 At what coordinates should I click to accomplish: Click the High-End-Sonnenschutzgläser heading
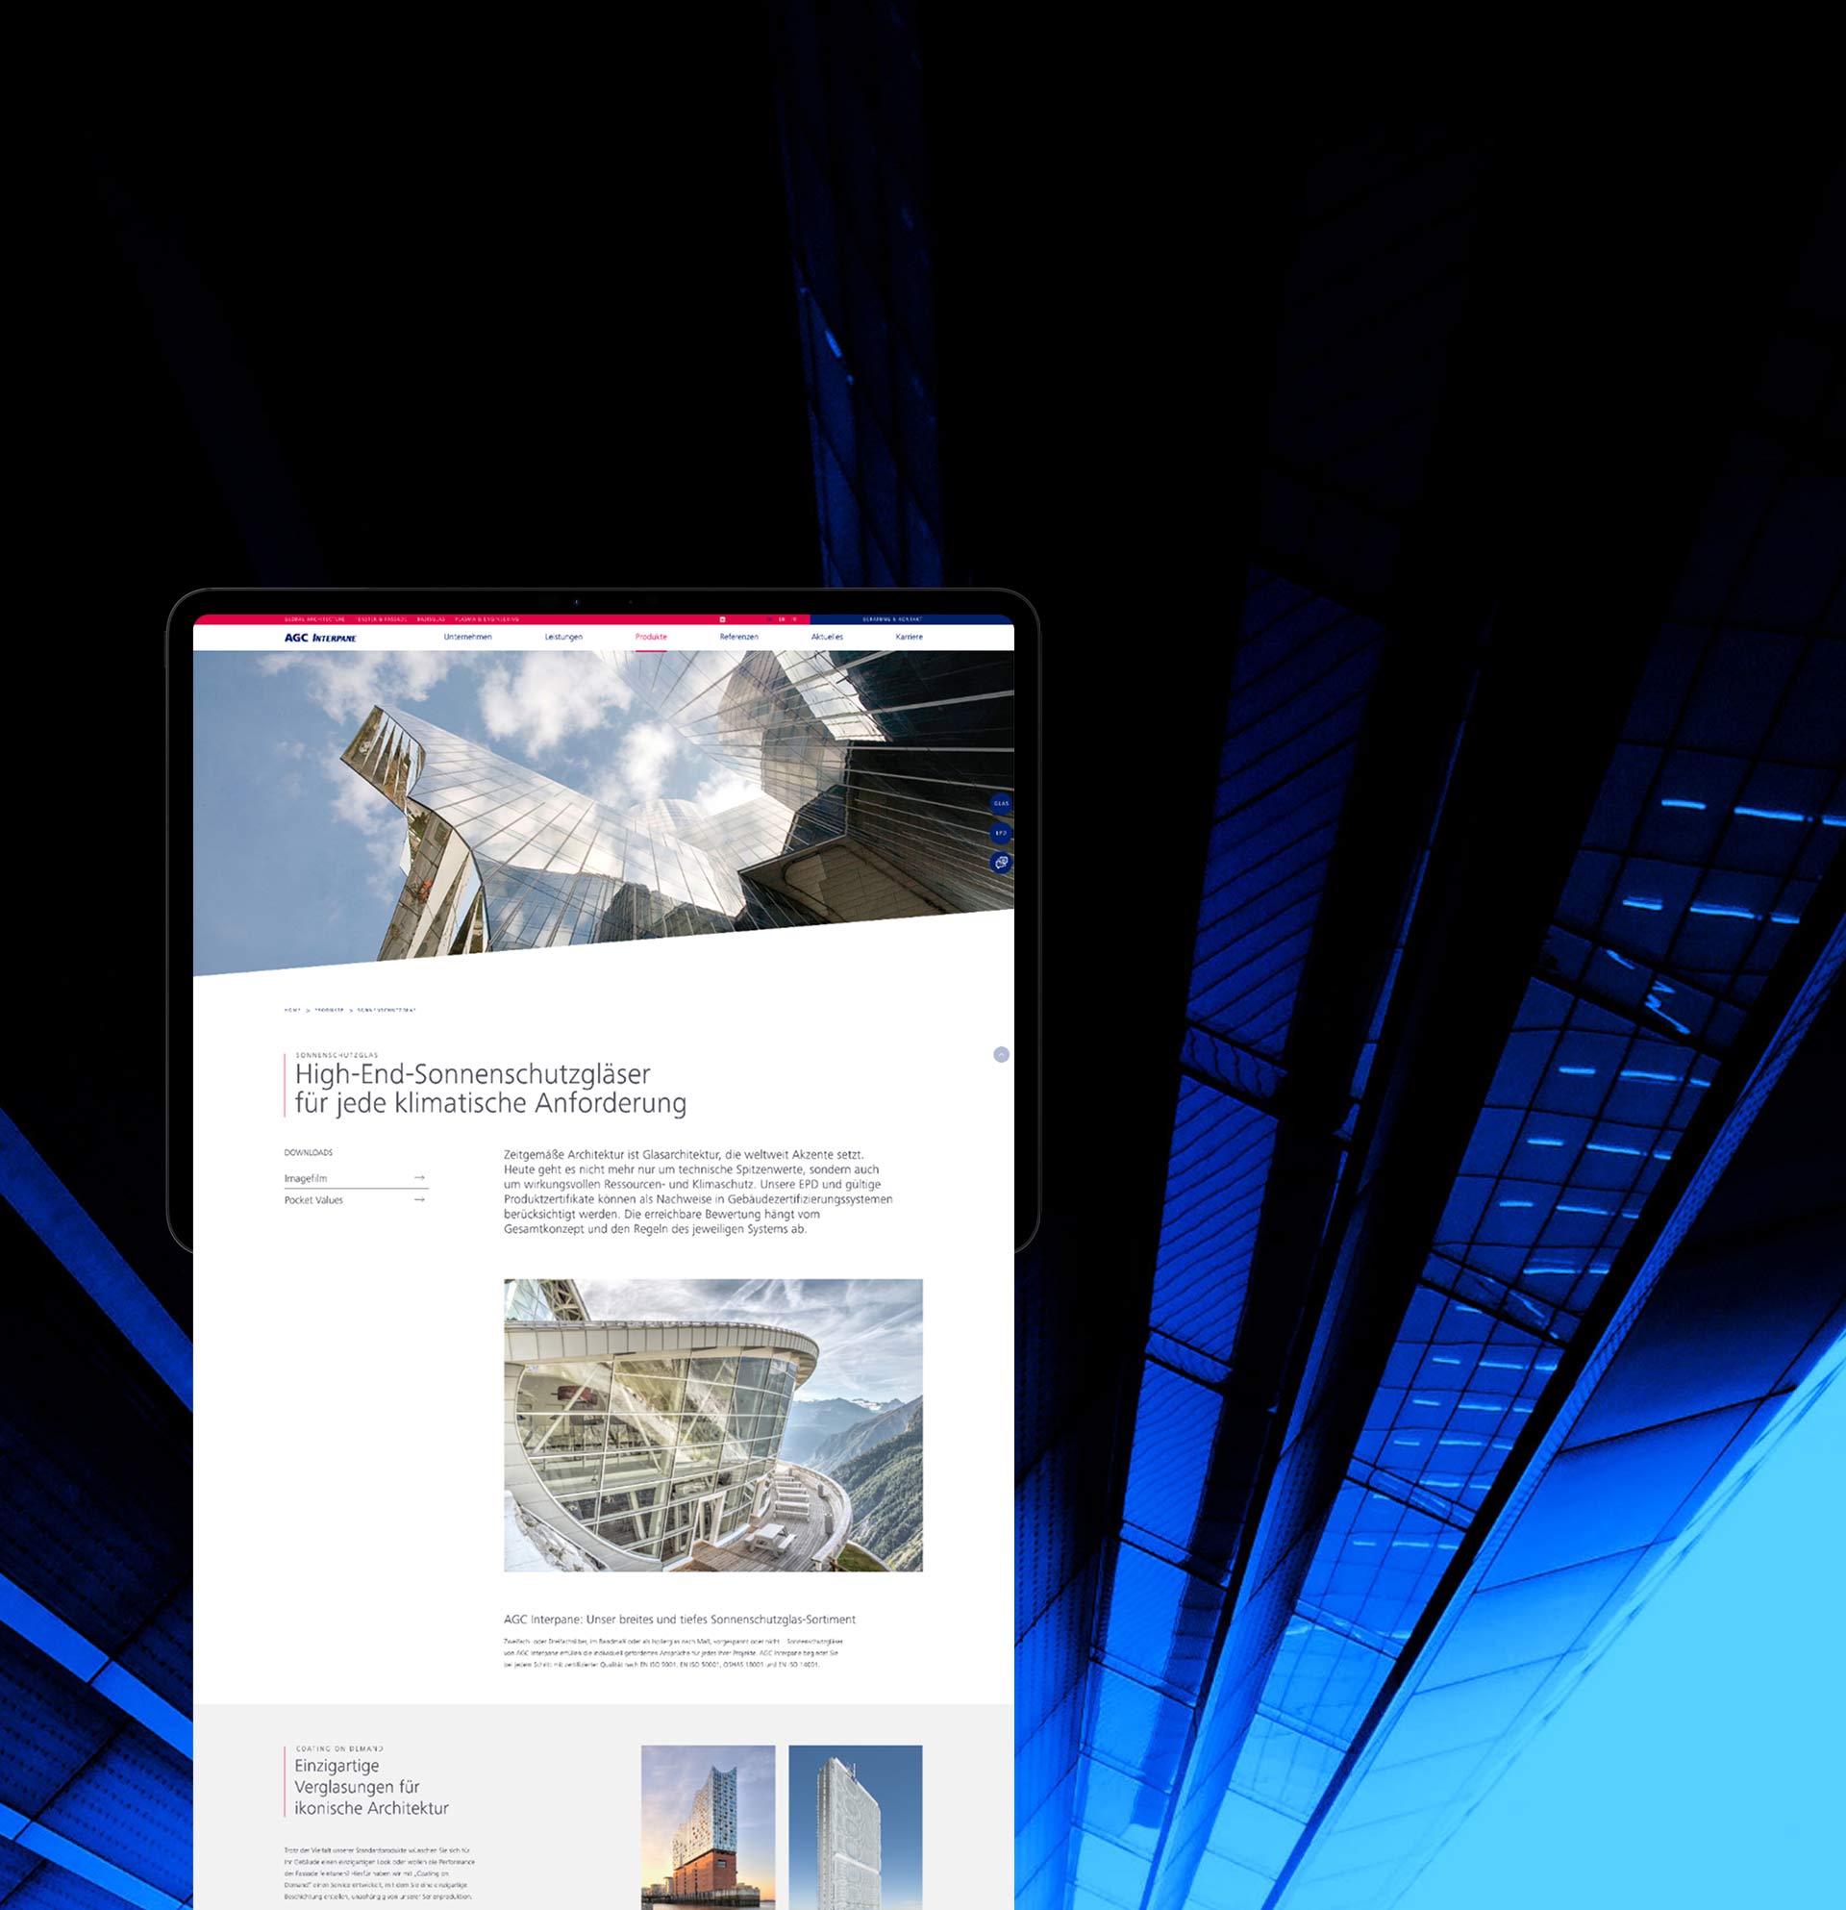coord(490,1089)
